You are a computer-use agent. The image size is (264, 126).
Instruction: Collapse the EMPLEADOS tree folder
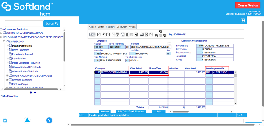4,41
